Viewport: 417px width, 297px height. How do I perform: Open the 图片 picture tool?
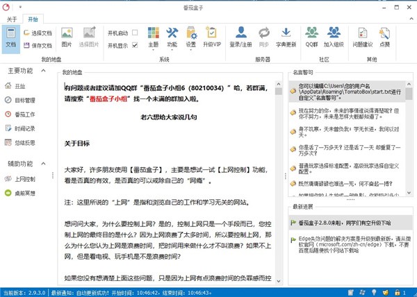tap(67, 37)
